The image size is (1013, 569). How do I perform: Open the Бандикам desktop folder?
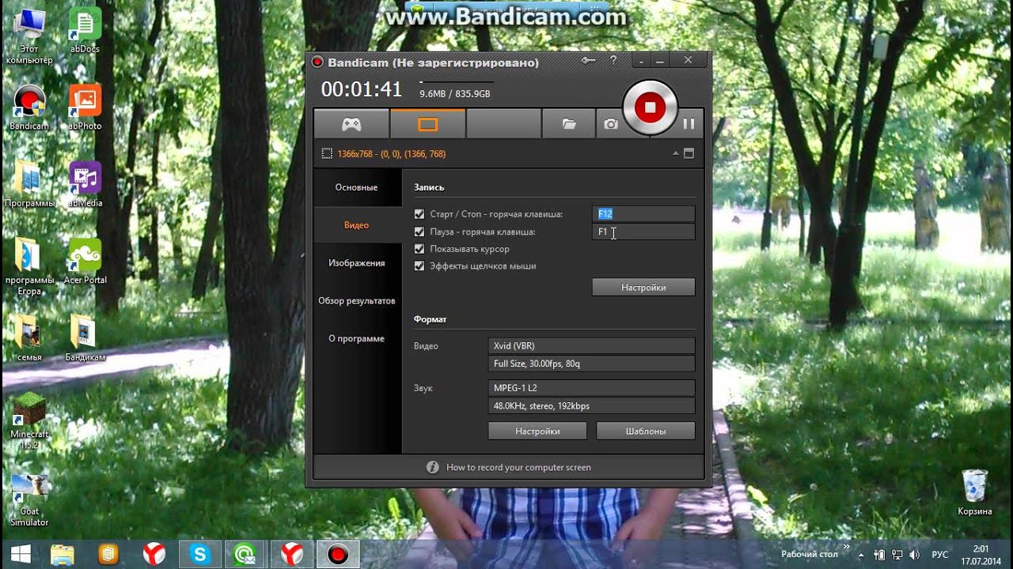[x=85, y=338]
